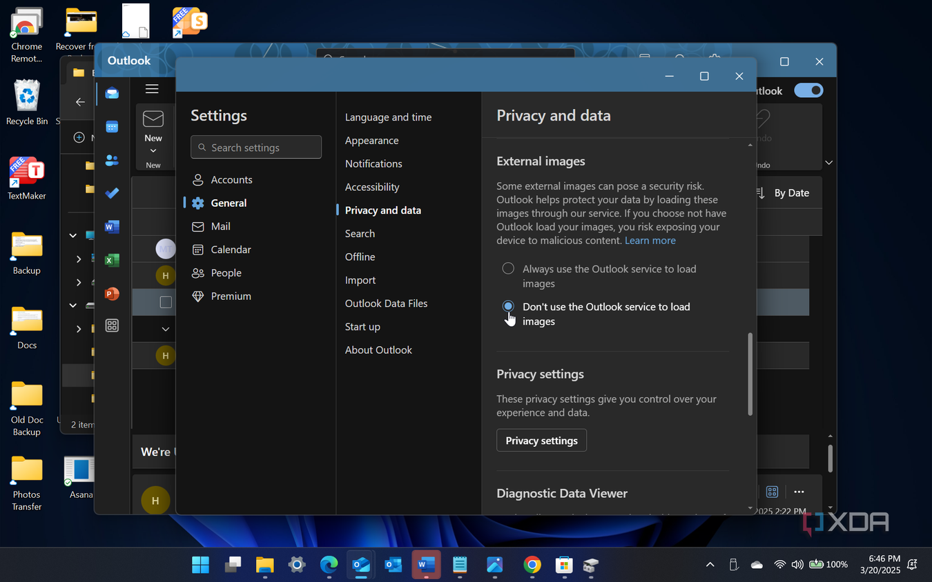Screen dimensions: 932x582
Task: Tick the checkbox in the Outlook message list
Action: click(166, 302)
